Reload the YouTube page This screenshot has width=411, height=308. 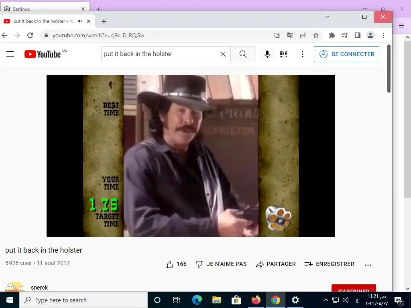[x=30, y=35]
